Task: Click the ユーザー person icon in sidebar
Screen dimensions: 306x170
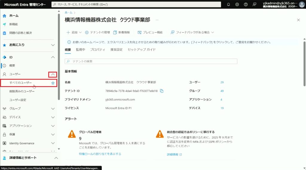Action: 4,74
